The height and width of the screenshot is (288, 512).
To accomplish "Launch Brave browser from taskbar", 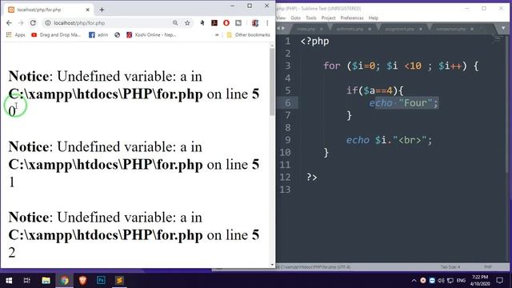I will [x=82, y=280].
